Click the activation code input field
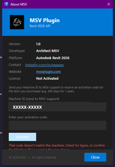Screen dimensions: 115x167 point(58,125)
